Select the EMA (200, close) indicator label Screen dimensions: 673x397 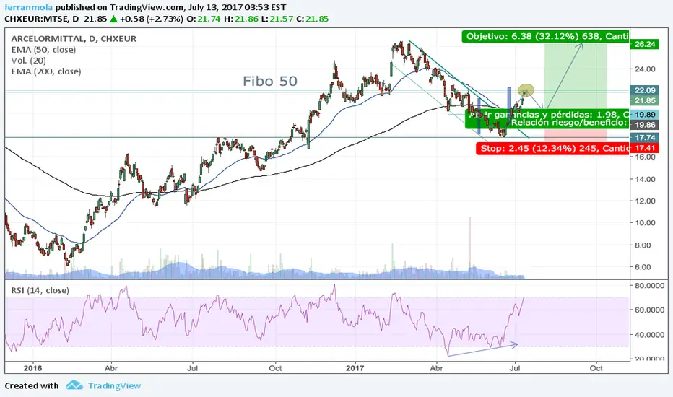[46, 71]
